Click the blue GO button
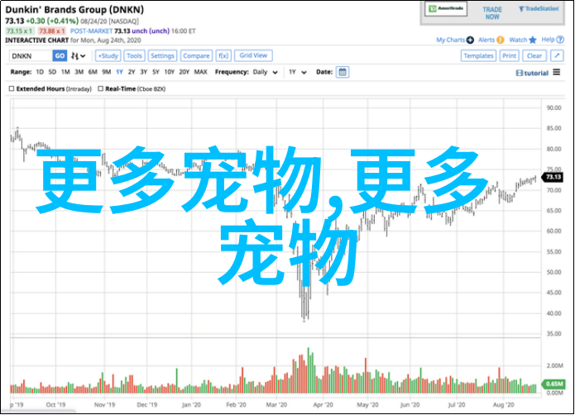Screen dimensions: 575x415 [60, 55]
